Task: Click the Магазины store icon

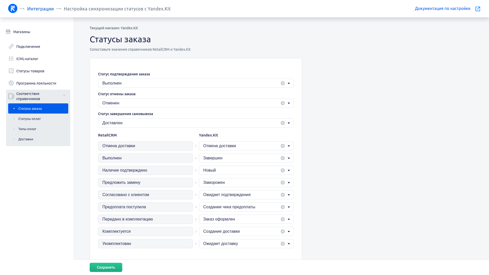Action: [x=8, y=32]
